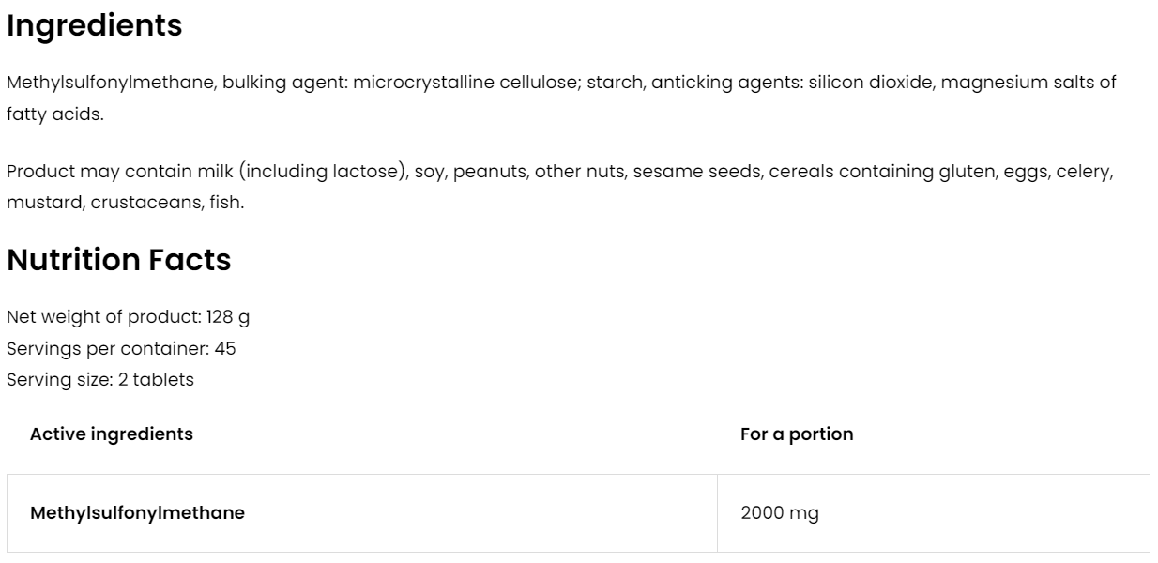The height and width of the screenshot is (563, 1158).
Task: Click the 'Net weight of product: 128 g' line
Action: [x=128, y=317]
